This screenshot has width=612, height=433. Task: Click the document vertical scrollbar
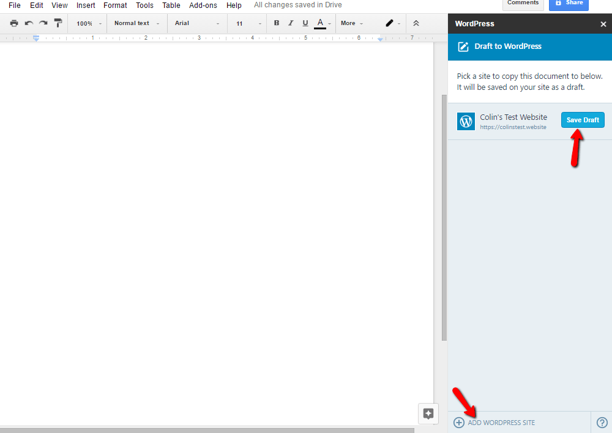[x=444, y=217]
